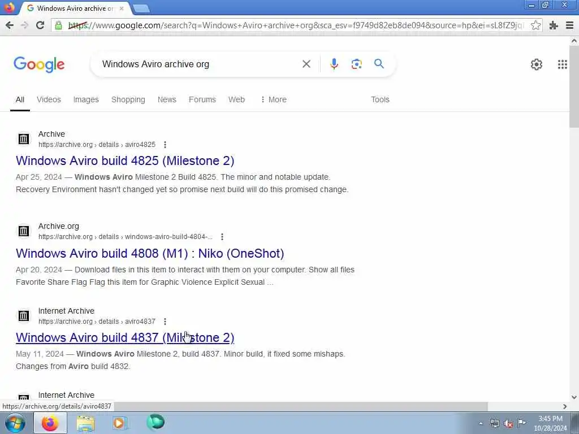
Task: Click the green round taskbar app icon
Action: coord(155,422)
